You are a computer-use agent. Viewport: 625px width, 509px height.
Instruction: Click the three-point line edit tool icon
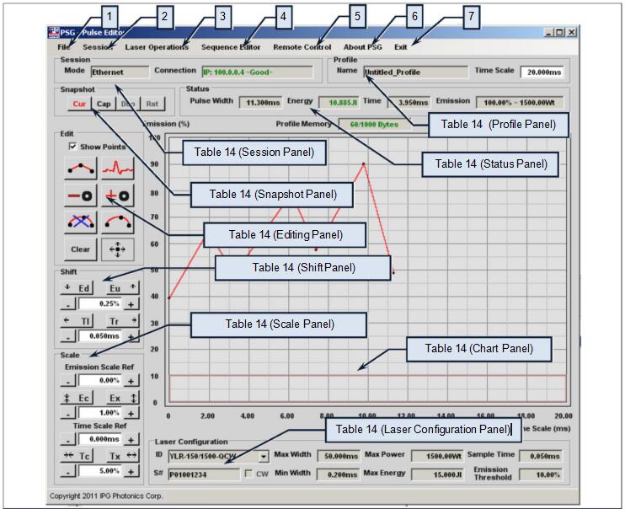[x=80, y=167]
